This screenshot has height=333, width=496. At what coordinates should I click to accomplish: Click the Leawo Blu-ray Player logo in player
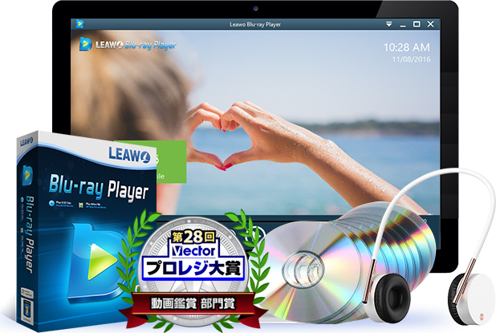click(128, 44)
